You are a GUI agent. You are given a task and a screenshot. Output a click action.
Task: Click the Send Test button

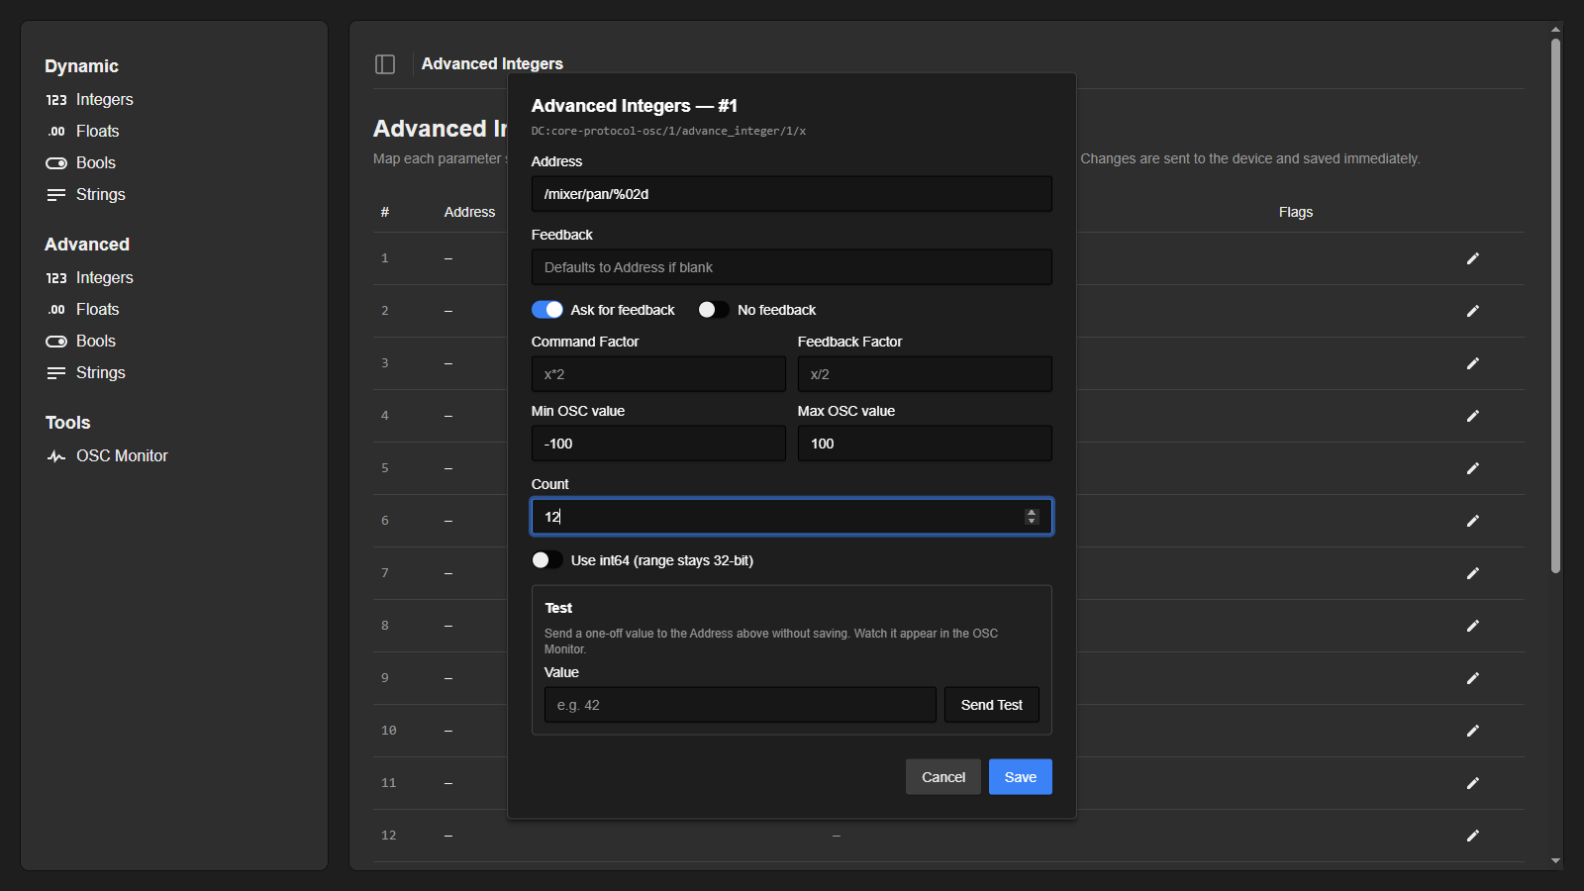click(x=992, y=705)
